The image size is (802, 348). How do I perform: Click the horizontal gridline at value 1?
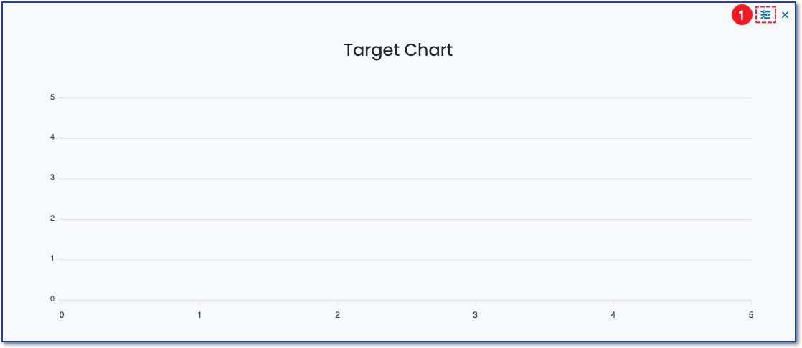click(x=405, y=259)
